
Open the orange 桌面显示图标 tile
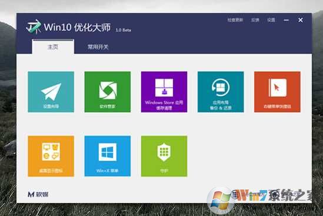(51, 156)
